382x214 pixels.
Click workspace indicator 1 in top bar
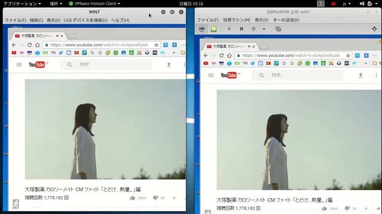[321, 4]
